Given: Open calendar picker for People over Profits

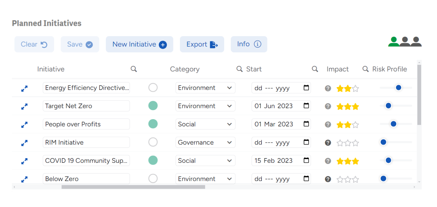Looking at the screenshot, I should pyautogui.click(x=306, y=124).
